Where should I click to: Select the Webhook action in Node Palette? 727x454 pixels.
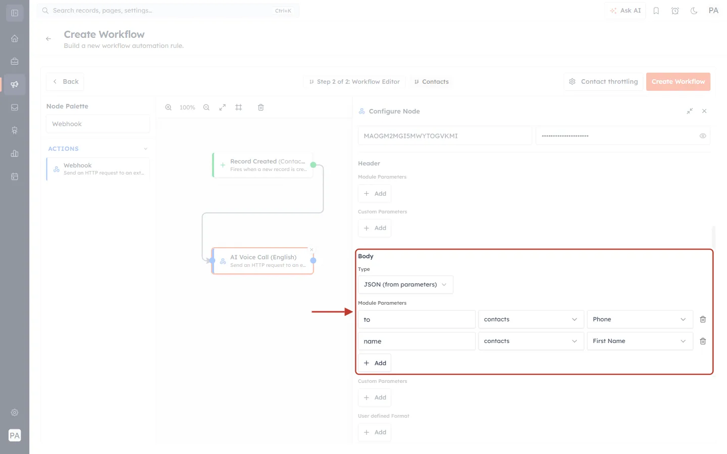98,169
